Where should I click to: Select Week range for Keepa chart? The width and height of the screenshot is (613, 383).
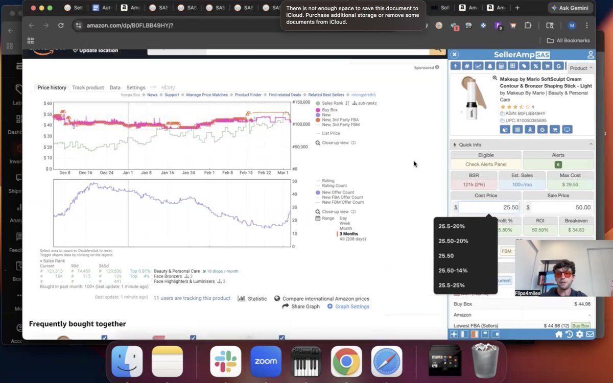345,223
